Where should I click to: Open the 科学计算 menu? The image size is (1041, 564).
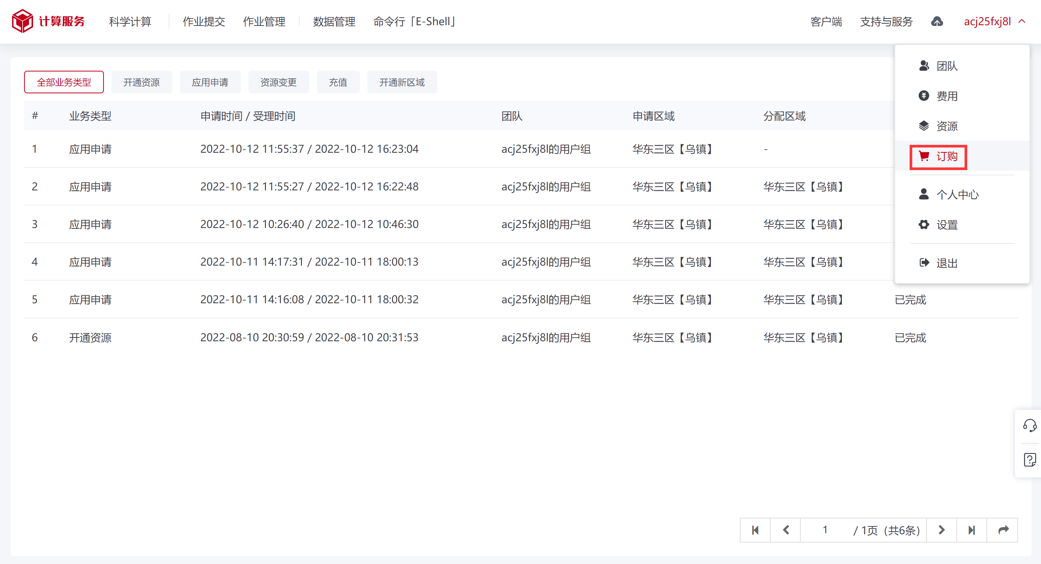[130, 21]
